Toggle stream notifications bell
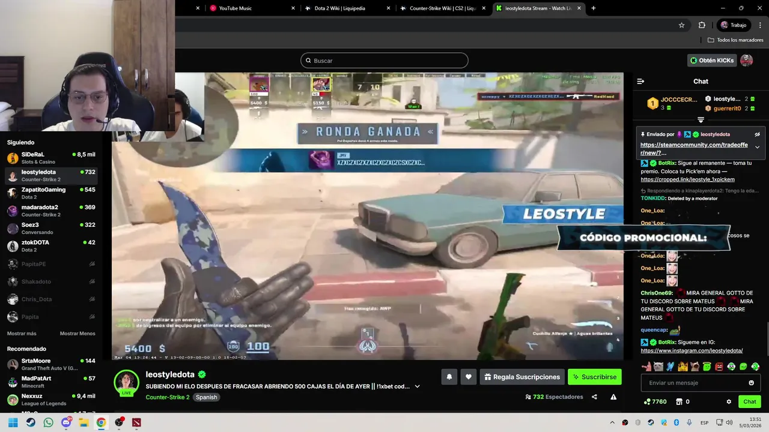The width and height of the screenshot is (769, 432). [x=449, y=377]
